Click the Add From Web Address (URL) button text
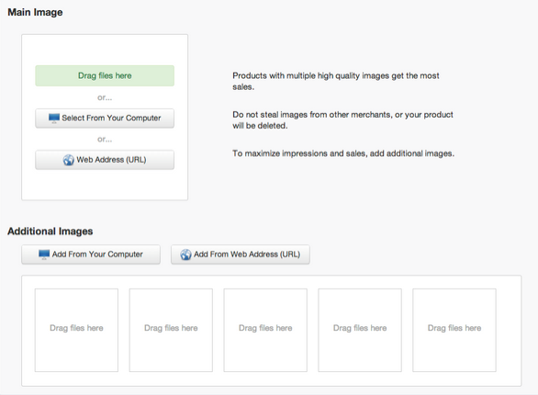This screenshot has height=395, width=538. tap(247, 254)
